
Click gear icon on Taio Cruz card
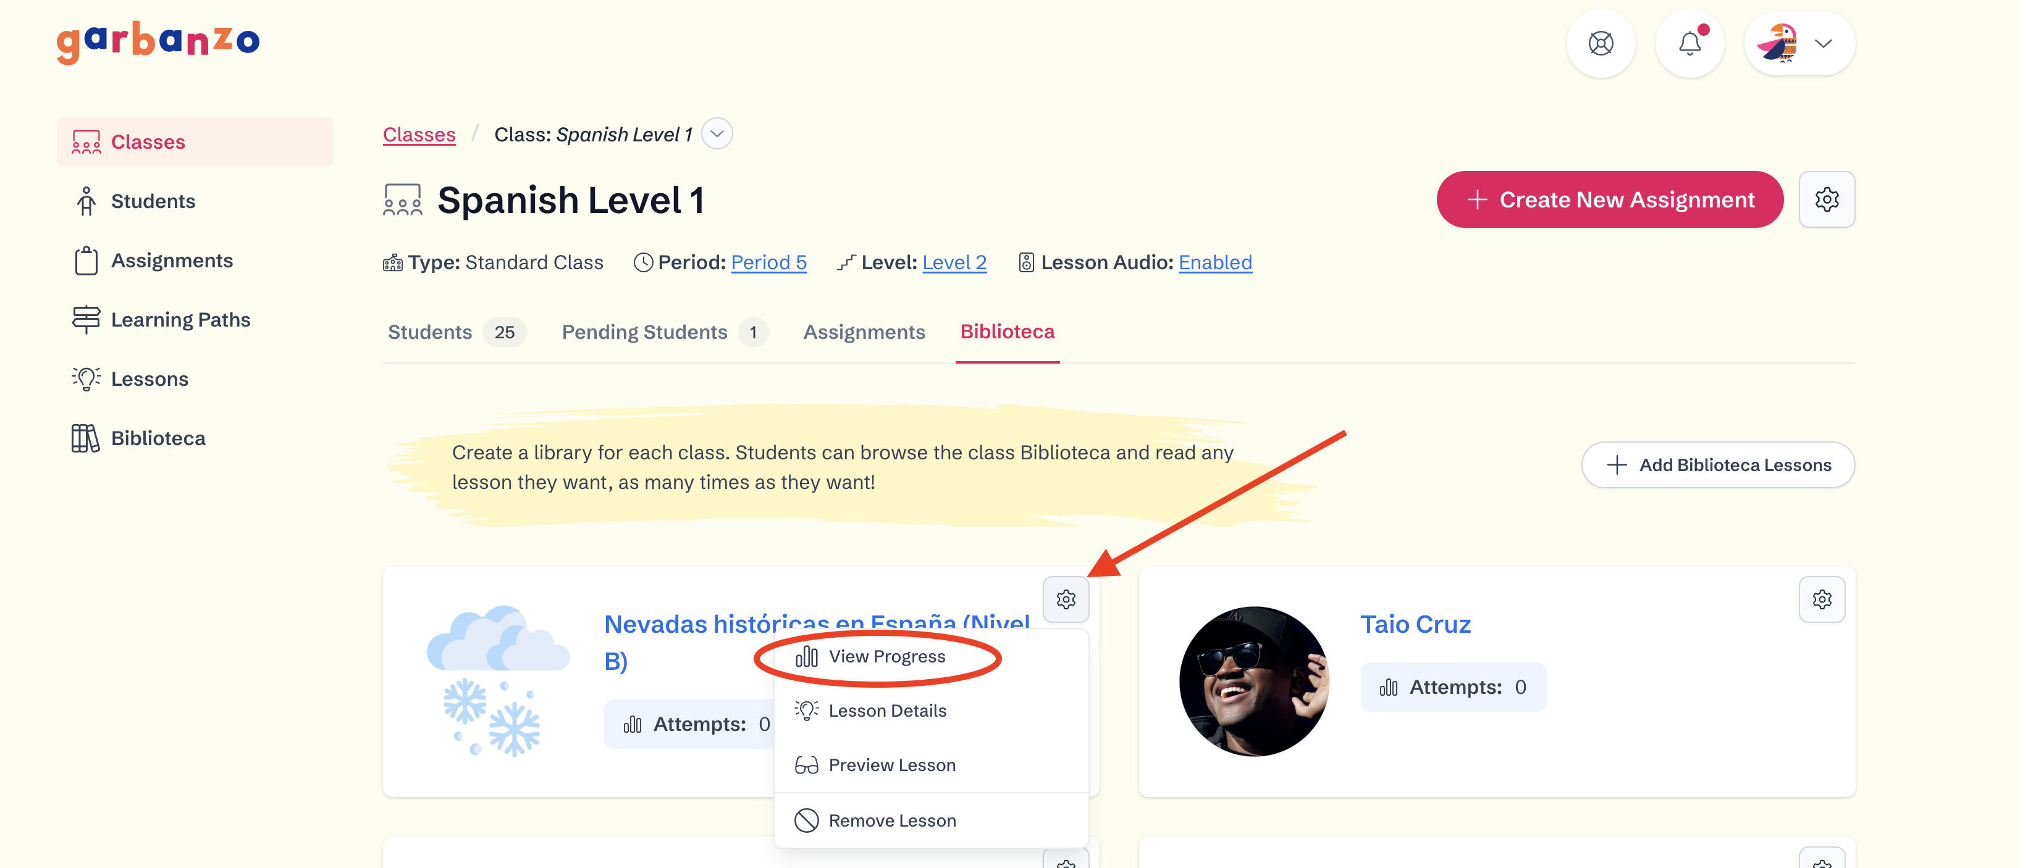pos(1821,599)
